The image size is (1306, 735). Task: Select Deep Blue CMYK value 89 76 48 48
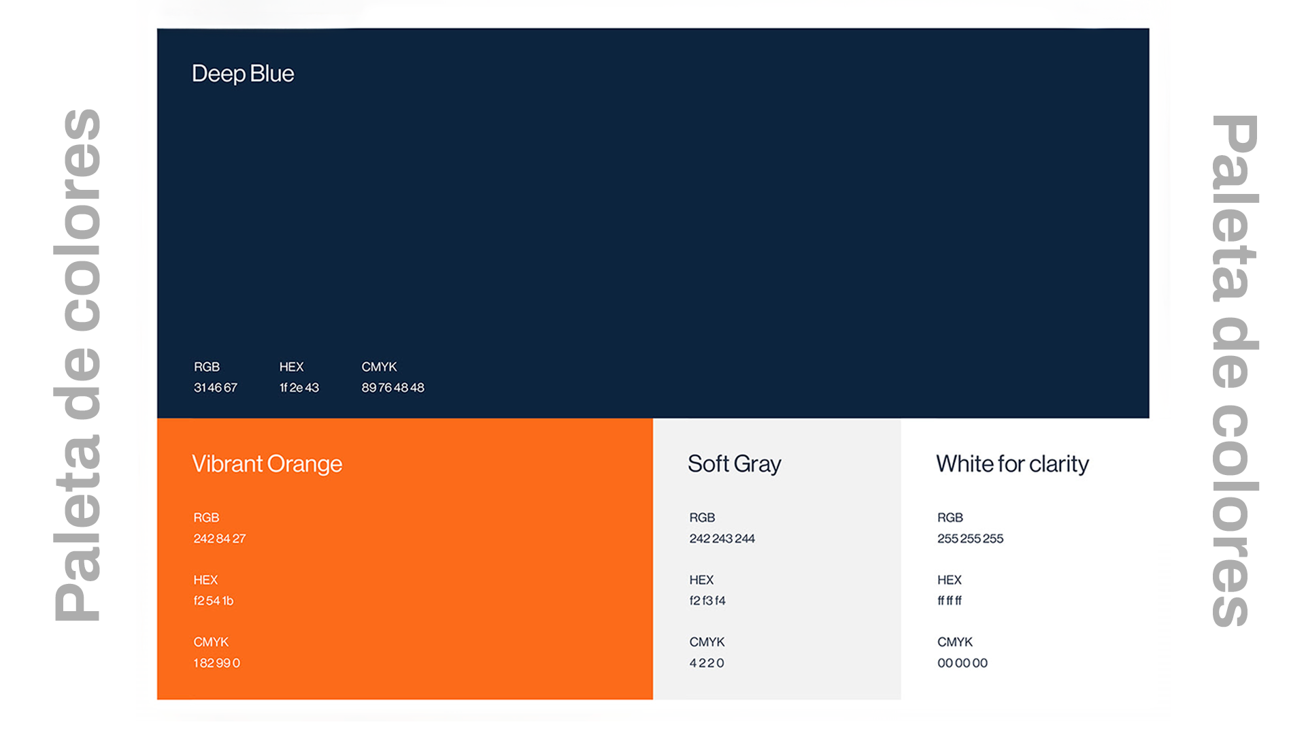tap(393, 387)
